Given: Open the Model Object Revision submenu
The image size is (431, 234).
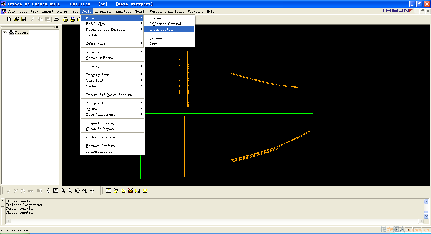Looking at the screenshot, I should [x=113, y=29].
